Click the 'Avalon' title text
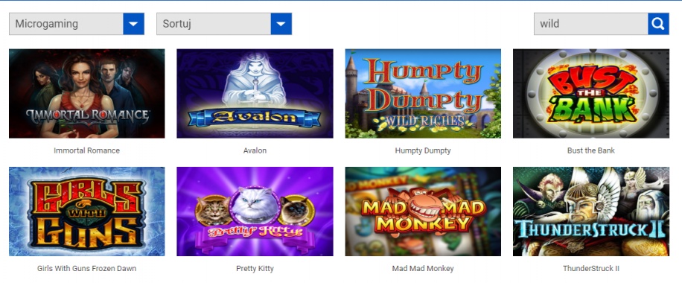Image resolution: width=682 pixels, height=283 pixels. [x=255, y=150]
